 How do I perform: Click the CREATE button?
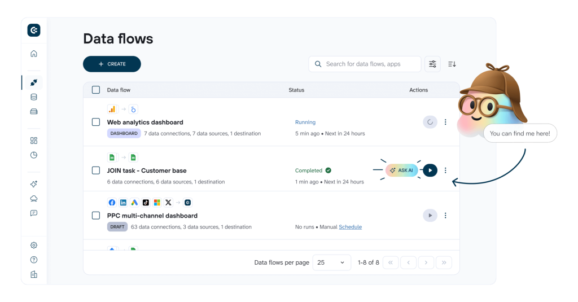112,64
